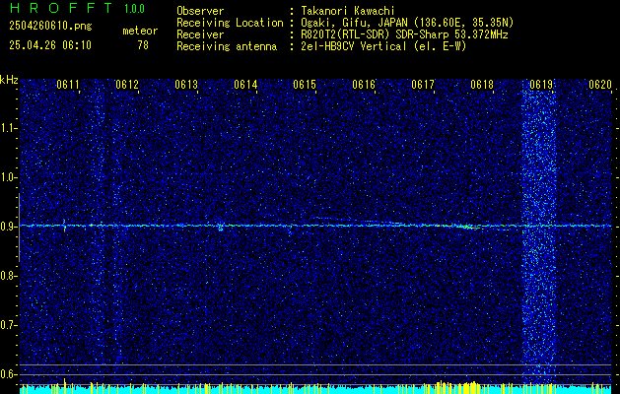Viewport: 620px width, 394px height.
Task: Click the 0611 time marker
Action: (68, 85)
